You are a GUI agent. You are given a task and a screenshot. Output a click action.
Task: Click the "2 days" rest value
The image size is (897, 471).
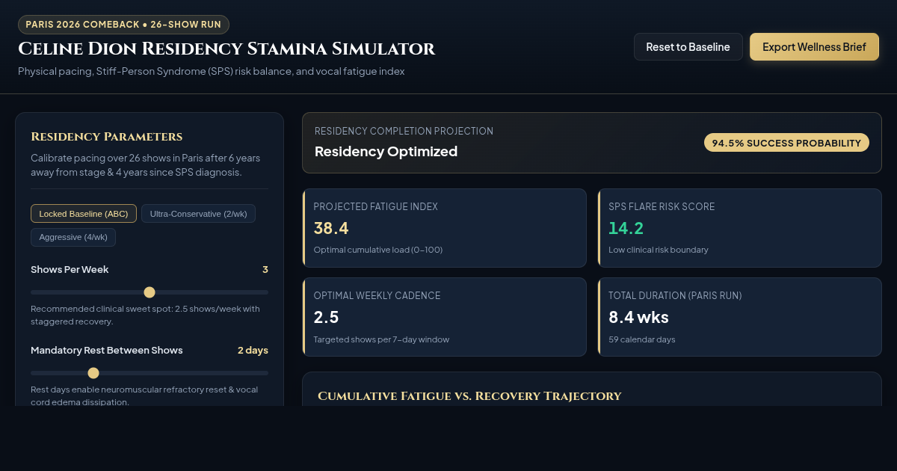click(253, 351)
